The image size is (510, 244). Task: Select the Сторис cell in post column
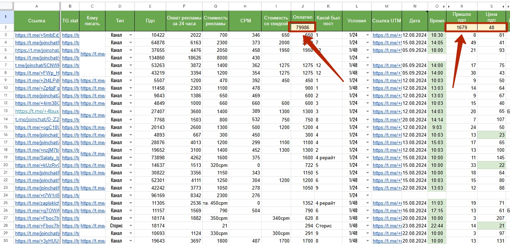(x=328, y=226)
